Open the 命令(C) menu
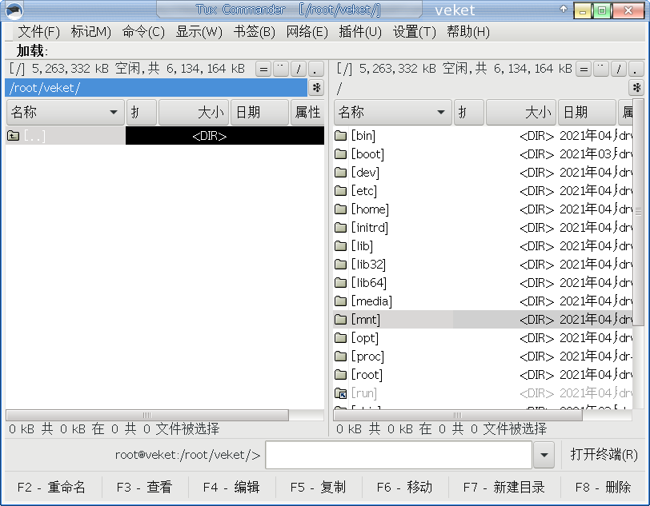 (143, 31)
